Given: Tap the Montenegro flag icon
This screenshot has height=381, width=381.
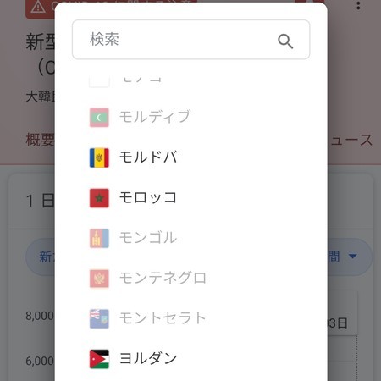Looking at the screenshot, I should [x=99, y=279].
